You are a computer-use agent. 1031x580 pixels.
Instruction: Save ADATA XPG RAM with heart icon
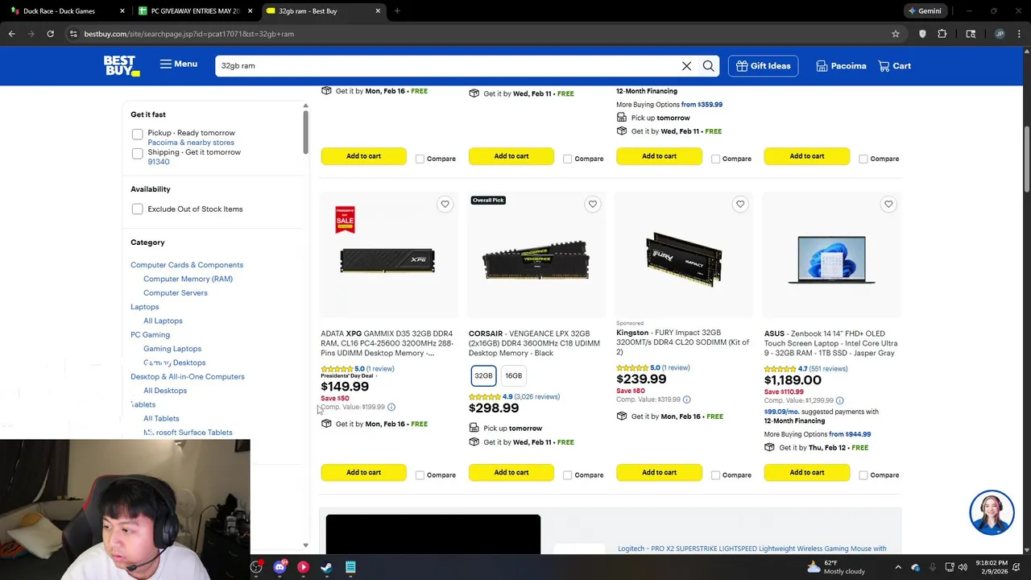coord(445,205)
